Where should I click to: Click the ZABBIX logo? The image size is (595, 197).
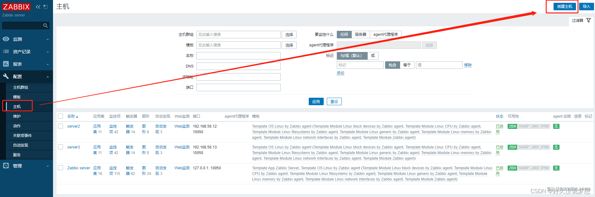point(16,7)
